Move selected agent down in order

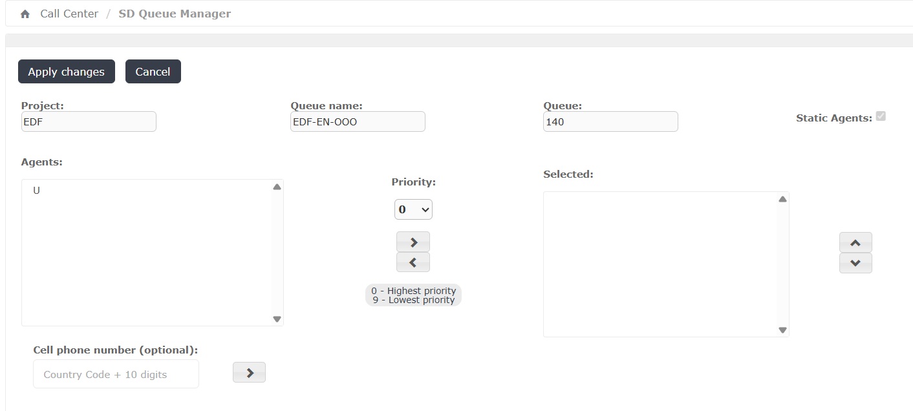coord(855,263)
